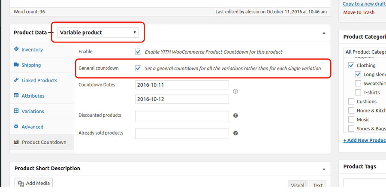This screenshot has width=386, height=193.
Task: Click countdown end date field 2016-10-12
Action: tap(182, 99)
